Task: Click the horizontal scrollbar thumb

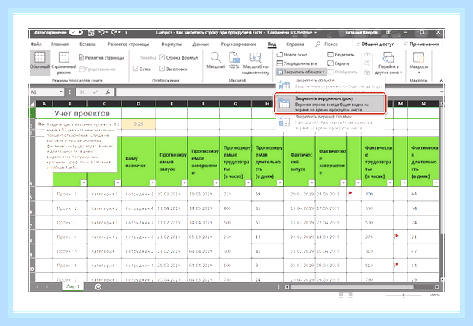Action: 352,287
